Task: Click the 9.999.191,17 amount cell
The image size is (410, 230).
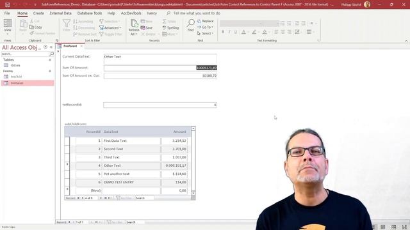Action: (174, 165)
